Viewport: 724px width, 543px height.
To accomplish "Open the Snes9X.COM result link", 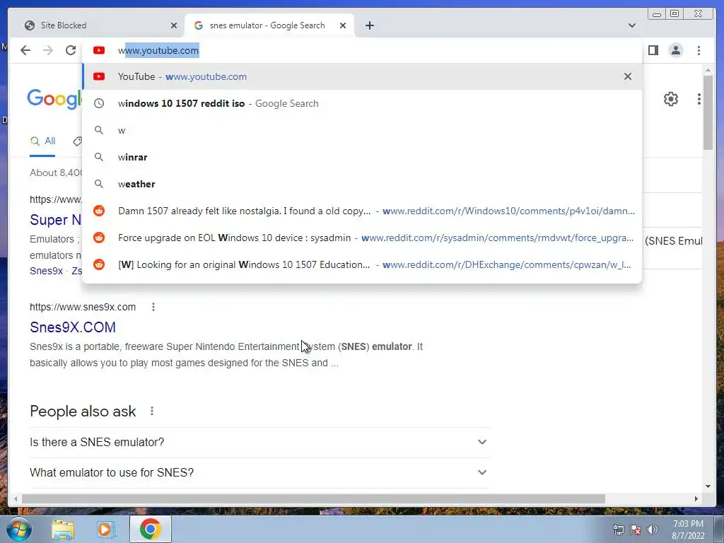I will click(x=73, y=327).
